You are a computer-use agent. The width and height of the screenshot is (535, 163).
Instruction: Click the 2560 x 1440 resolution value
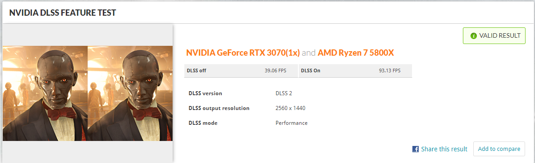tap(290, 108)
